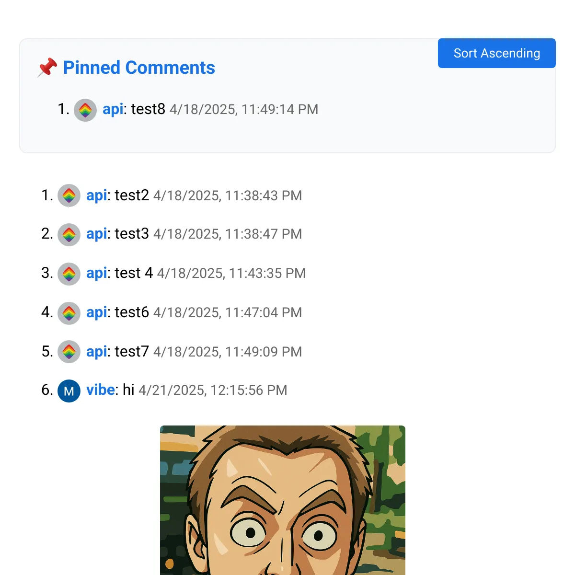Open the cartoon face image thumbnail
The width and height of the screenshot is (575, 575).
pos(283,500)
